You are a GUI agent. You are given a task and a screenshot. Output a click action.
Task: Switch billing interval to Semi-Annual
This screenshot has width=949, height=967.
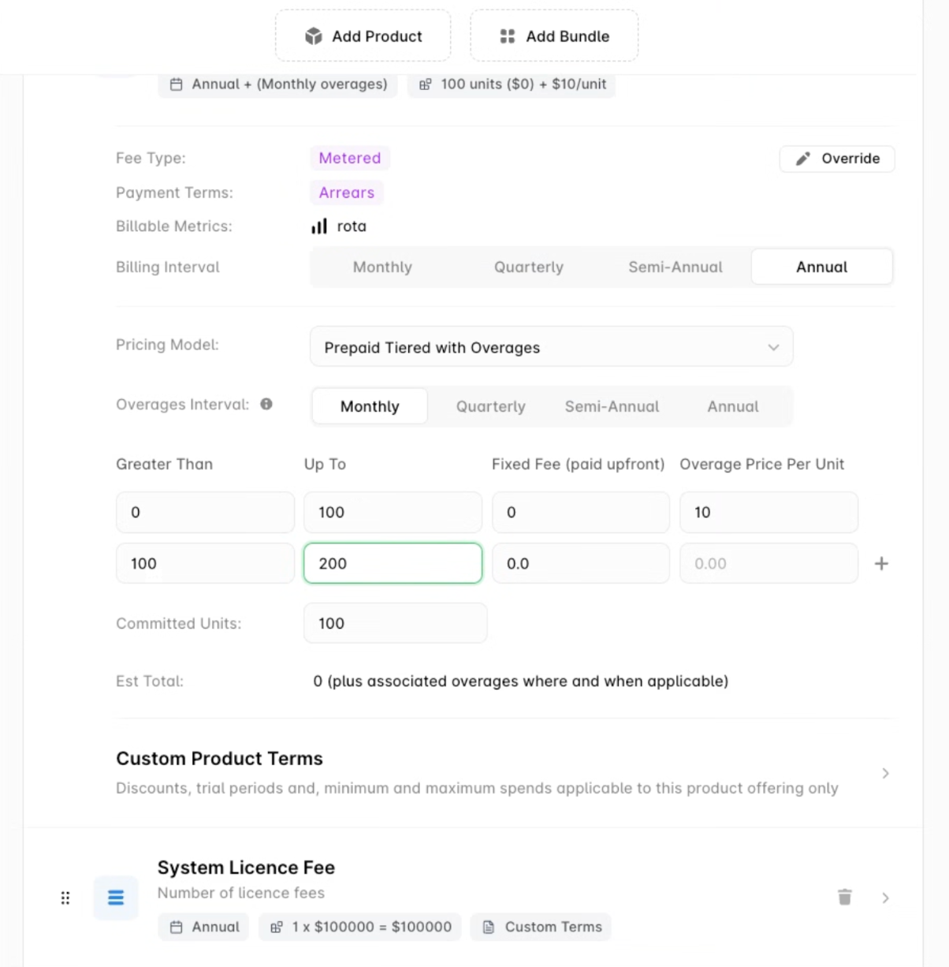click(675, 267)
